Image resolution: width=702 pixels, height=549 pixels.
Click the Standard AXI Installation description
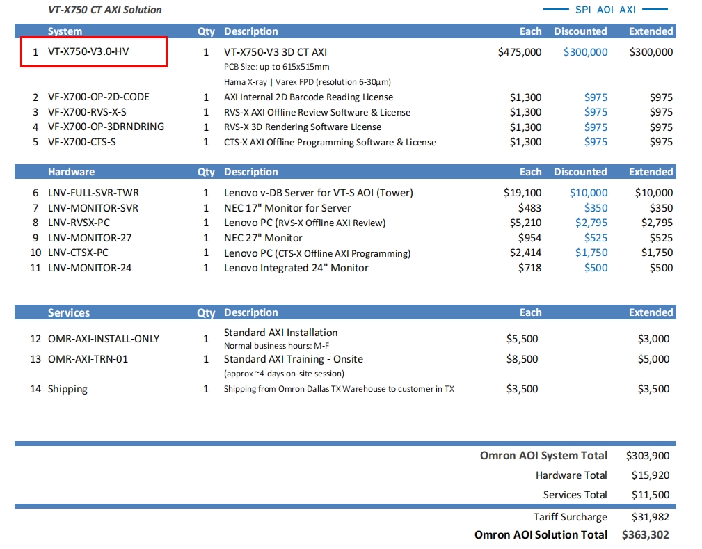(280, 333)
